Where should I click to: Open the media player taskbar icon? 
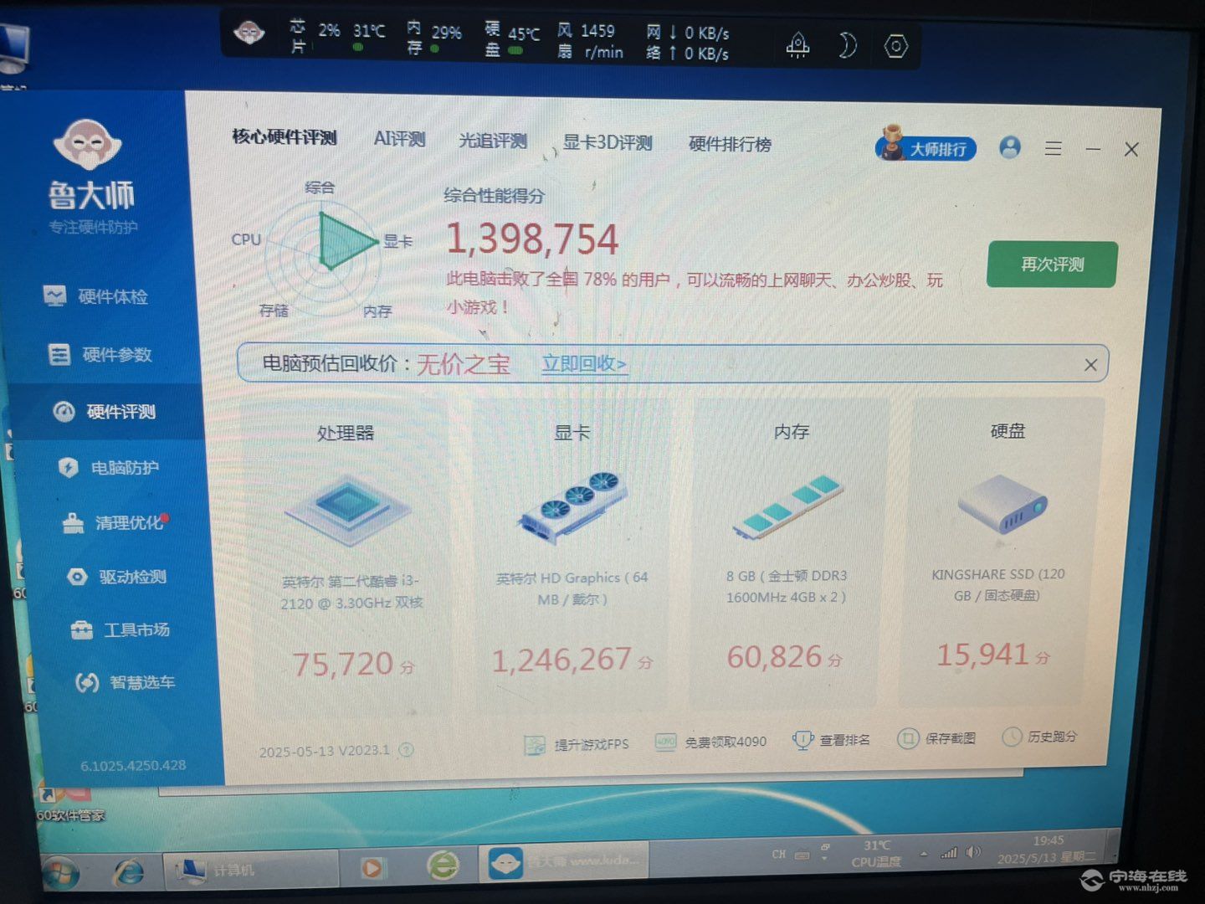(372, 869)
